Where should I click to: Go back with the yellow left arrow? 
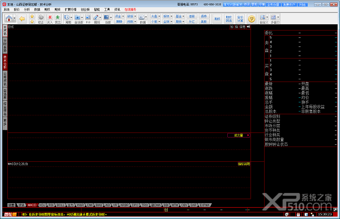(x=22, y=19)
